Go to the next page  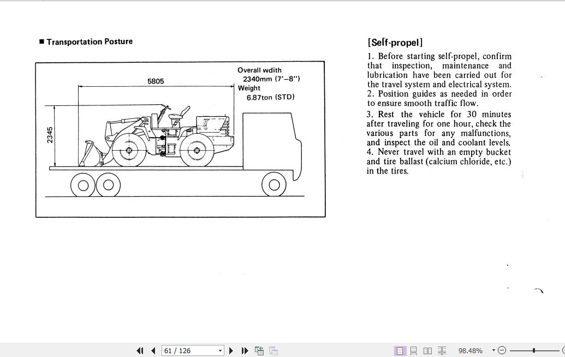(x=231, y=350)
